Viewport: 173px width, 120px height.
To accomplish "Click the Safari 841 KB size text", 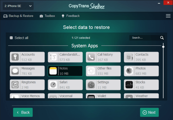I will [65, 87].
